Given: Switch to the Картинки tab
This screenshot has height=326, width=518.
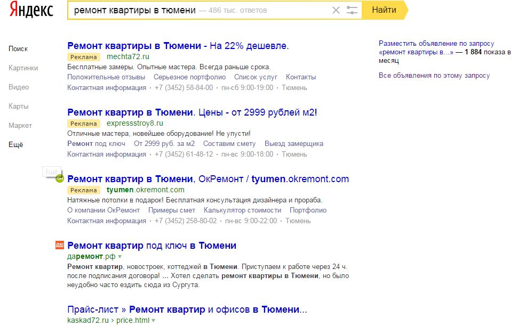Looking at the screenshot, I should [x=23, y=68].
